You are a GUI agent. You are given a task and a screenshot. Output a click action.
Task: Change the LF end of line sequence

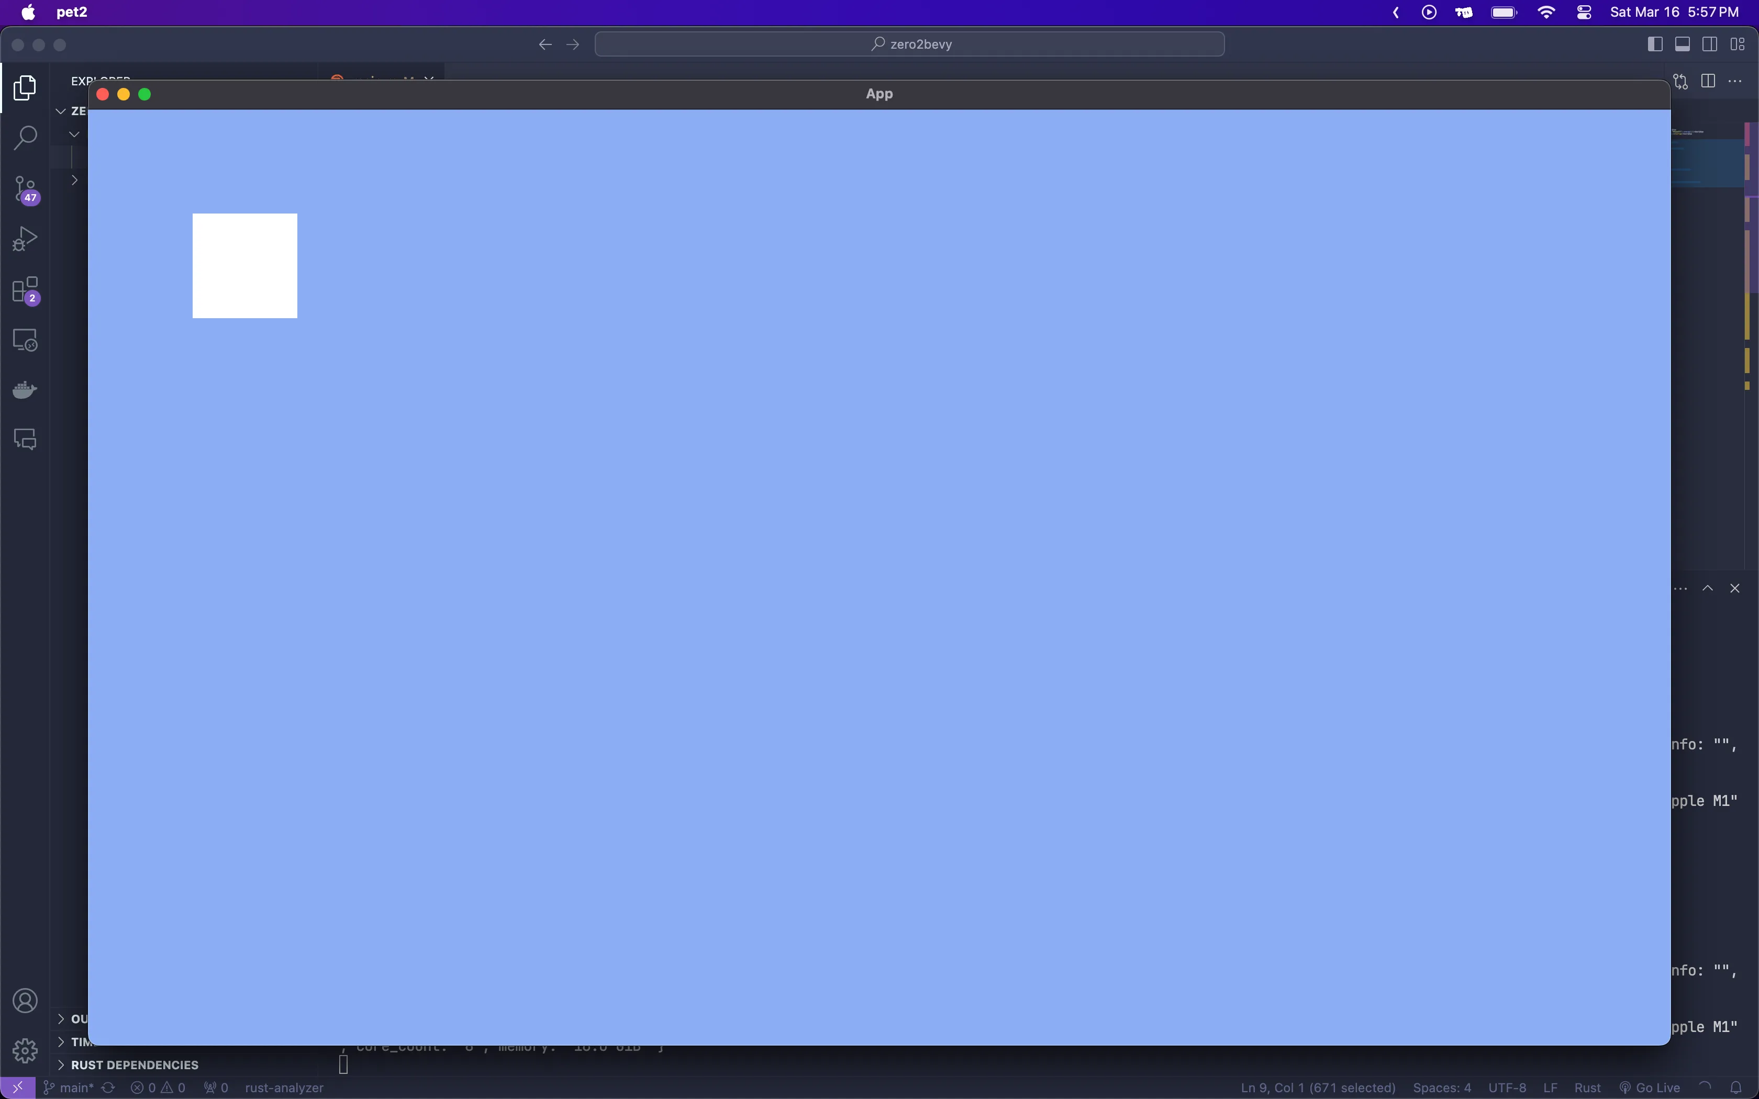(x=1551, y=1087)
